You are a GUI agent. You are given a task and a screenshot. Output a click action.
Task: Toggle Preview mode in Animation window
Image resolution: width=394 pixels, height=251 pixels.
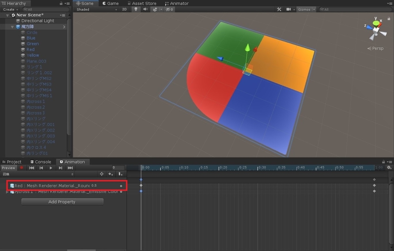point(9,168)
